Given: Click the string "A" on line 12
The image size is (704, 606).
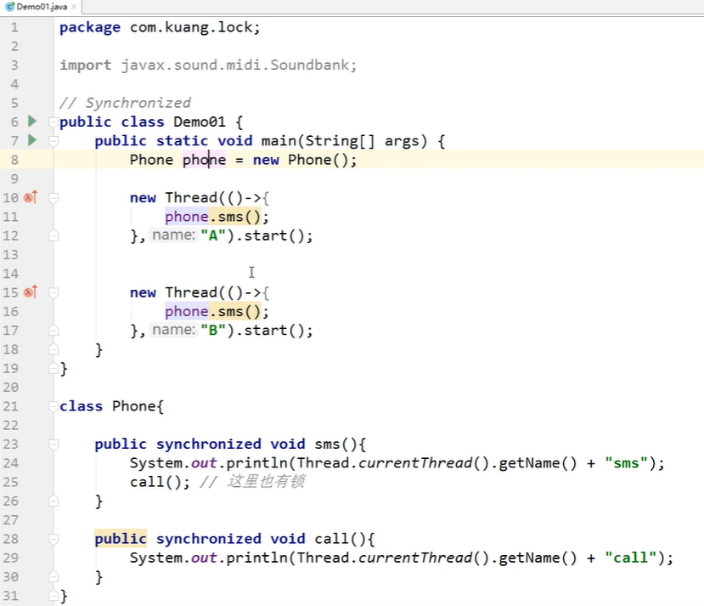Looking at the screenshot, I should coord(213,235).
